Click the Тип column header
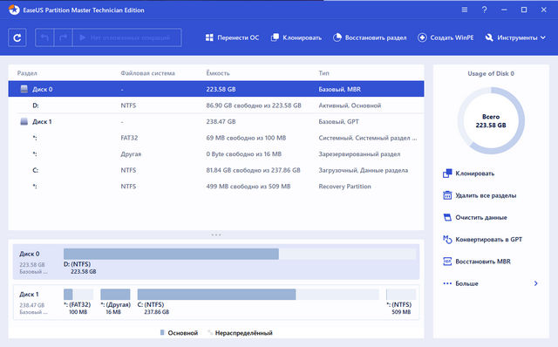Image resolution: width=558 pixels, height=347 pixels. pyautogui.click(x=323, y=73)
